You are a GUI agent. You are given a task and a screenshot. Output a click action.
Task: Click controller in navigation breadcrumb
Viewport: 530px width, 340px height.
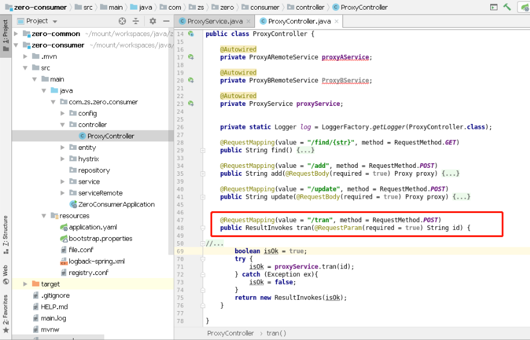click(x=306, y=7)
